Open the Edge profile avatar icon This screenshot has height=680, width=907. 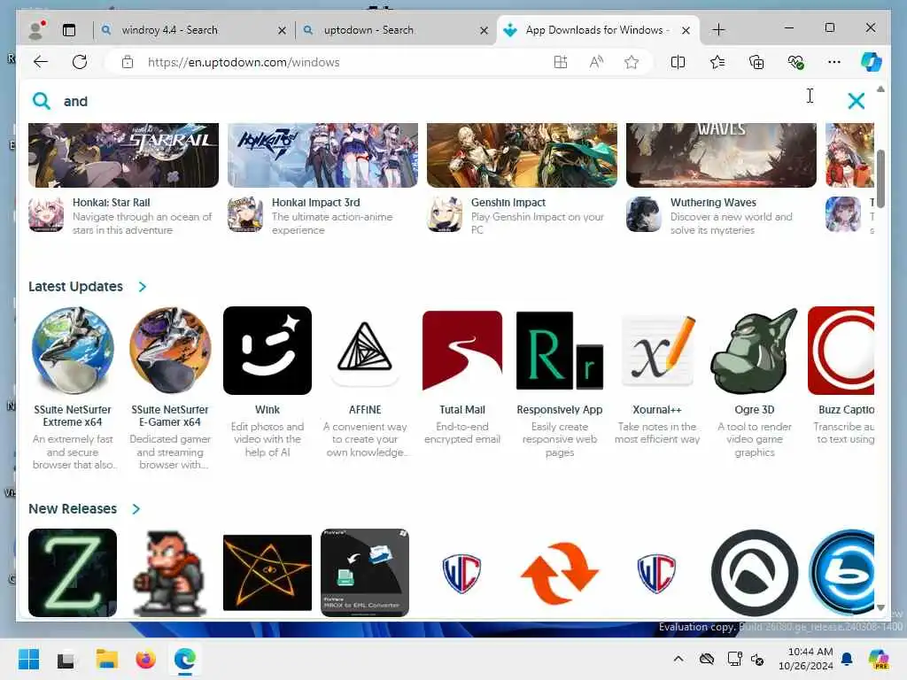pos(37,30)
